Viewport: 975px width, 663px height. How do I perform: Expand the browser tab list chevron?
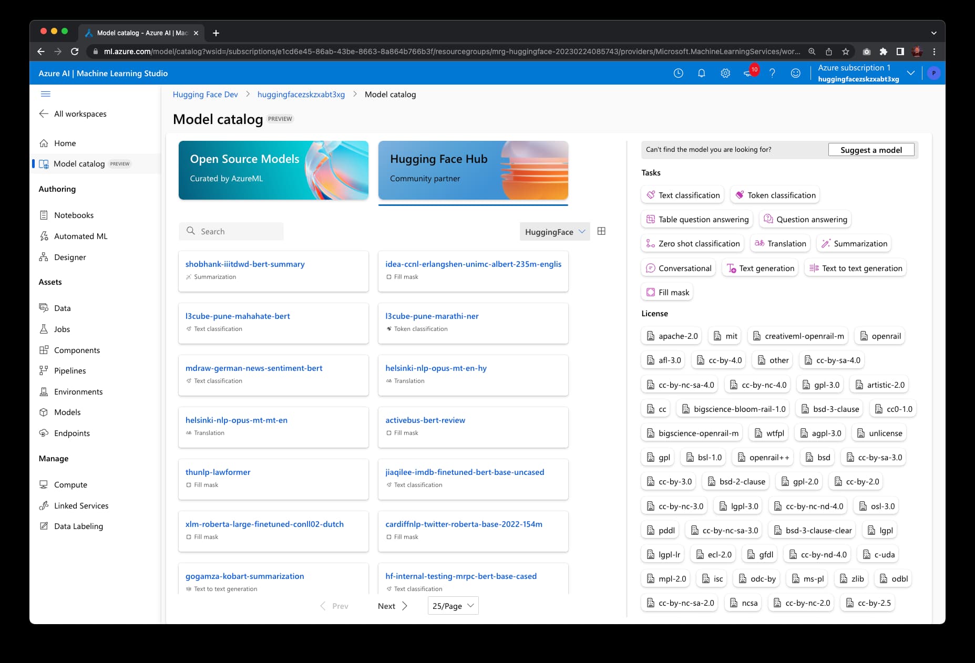click(x=933, y=33)
